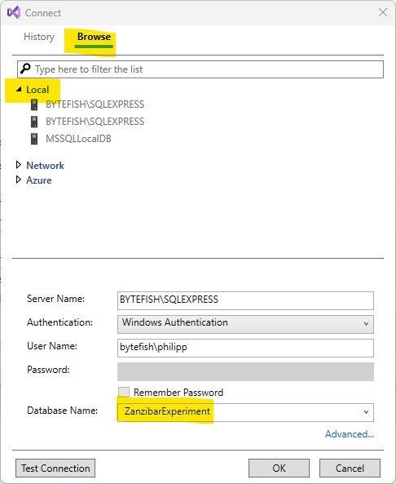Select second BYTEFISH\SQLEXPRESS server icon
This screenshot has width=396, height=484.
(34, 122)
